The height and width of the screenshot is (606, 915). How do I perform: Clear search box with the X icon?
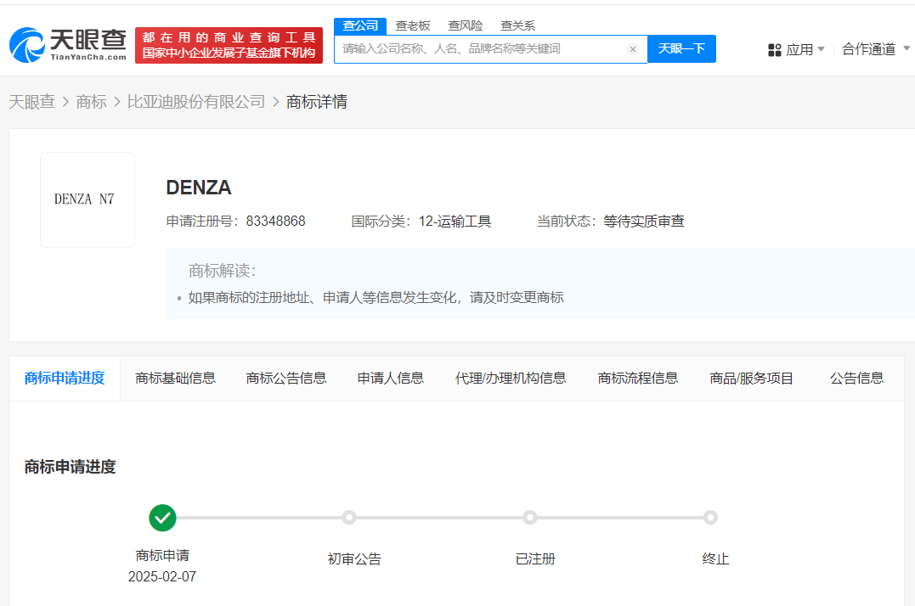633,49
